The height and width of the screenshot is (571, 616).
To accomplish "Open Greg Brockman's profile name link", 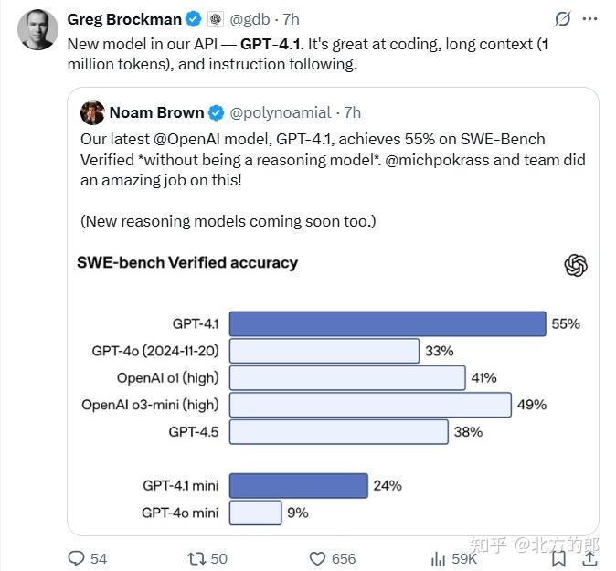I will point(123,18).
